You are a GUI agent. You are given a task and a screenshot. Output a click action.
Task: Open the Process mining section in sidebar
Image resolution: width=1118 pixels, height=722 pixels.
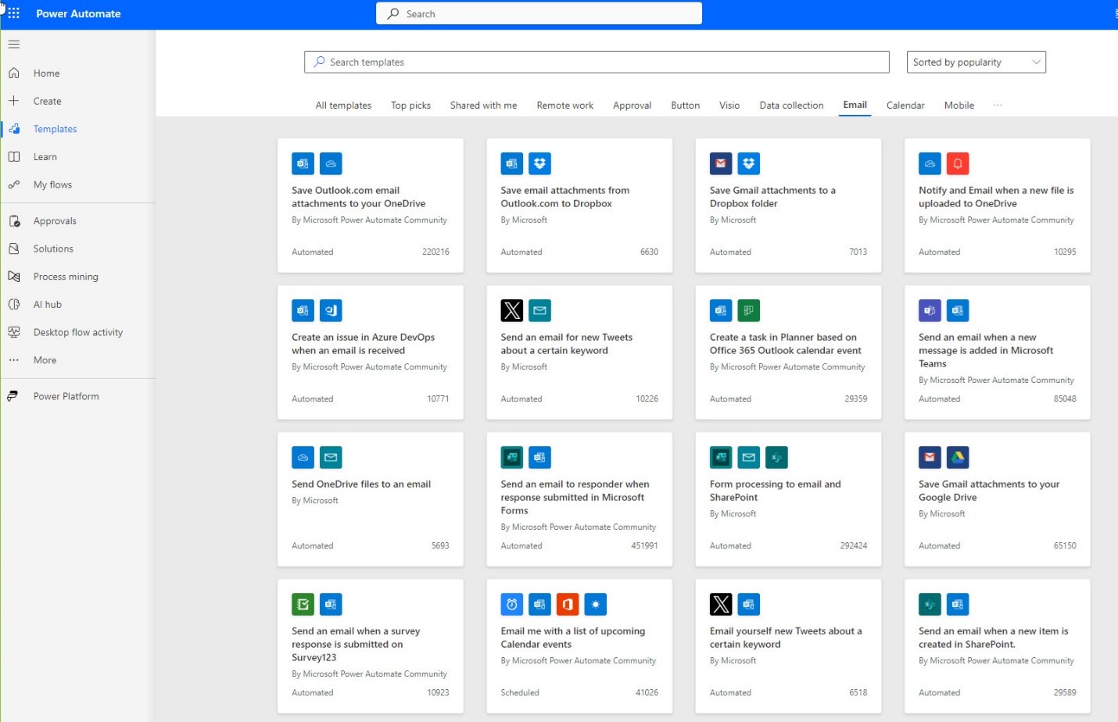click(x=65, y=276)
